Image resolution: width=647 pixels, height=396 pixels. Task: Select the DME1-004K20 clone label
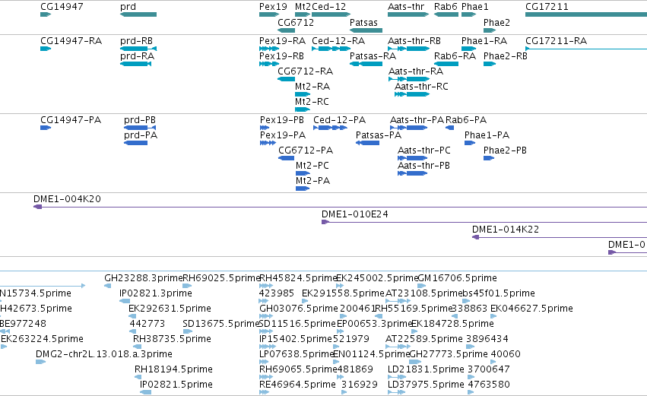click(x=67, y=199)
